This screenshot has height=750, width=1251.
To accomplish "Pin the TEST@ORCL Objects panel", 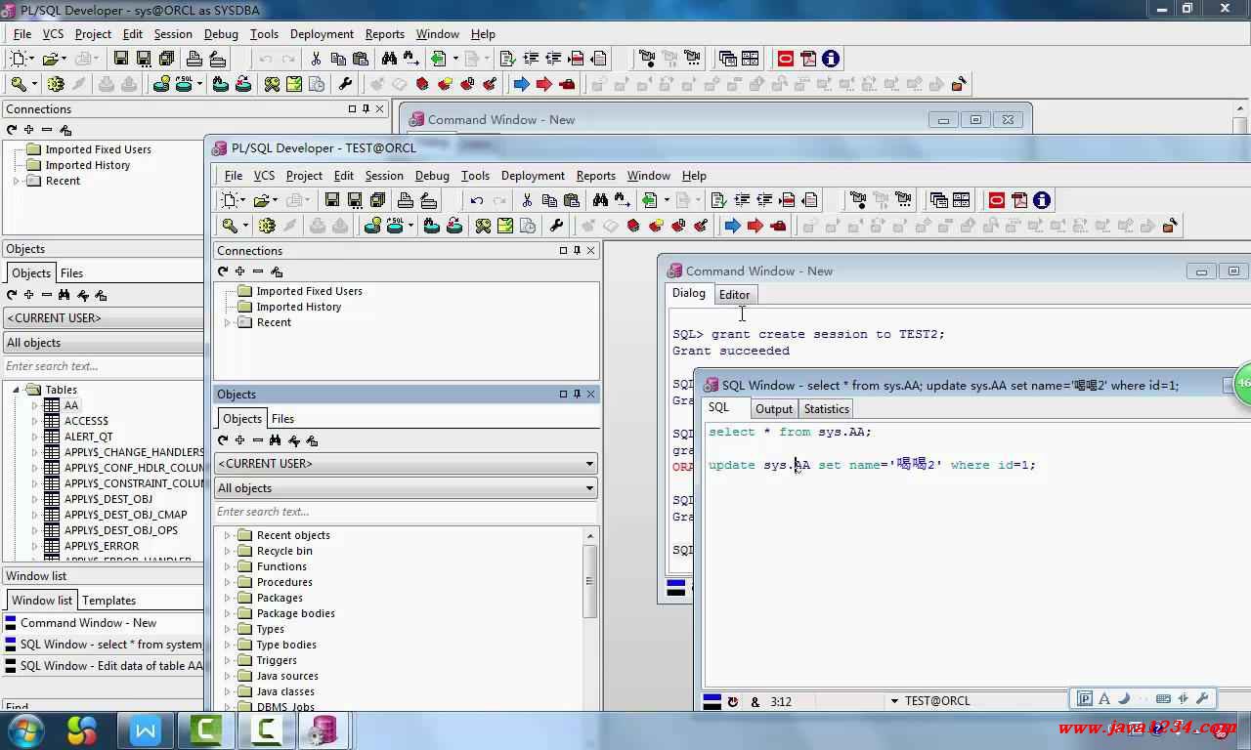I will (x=577, y=395).
